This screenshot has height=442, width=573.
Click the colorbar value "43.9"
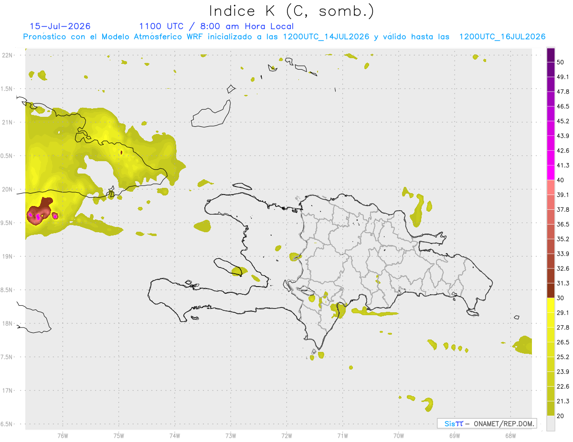pos(563,136)
